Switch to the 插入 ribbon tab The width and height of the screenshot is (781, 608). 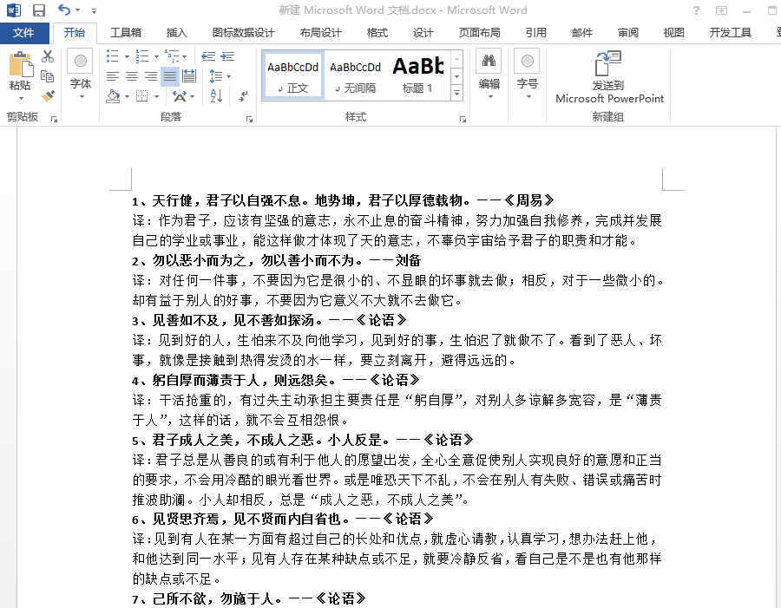[176, 32]
